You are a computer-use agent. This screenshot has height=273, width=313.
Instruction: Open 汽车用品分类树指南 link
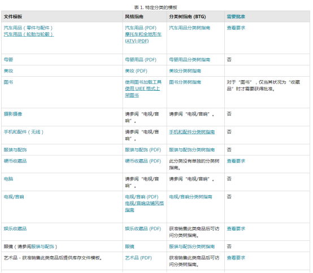(189, 28)
